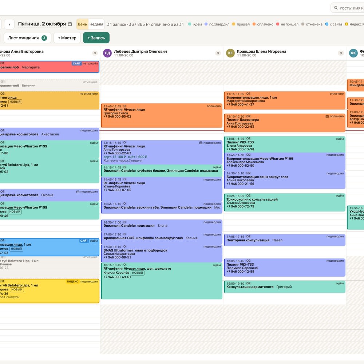Add a master with the + Мастер button
Screen dimensions: 364x364
click(67, 38)
